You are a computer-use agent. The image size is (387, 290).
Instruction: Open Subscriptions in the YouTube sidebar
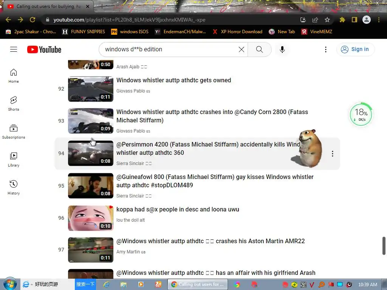tap(14, 132)
